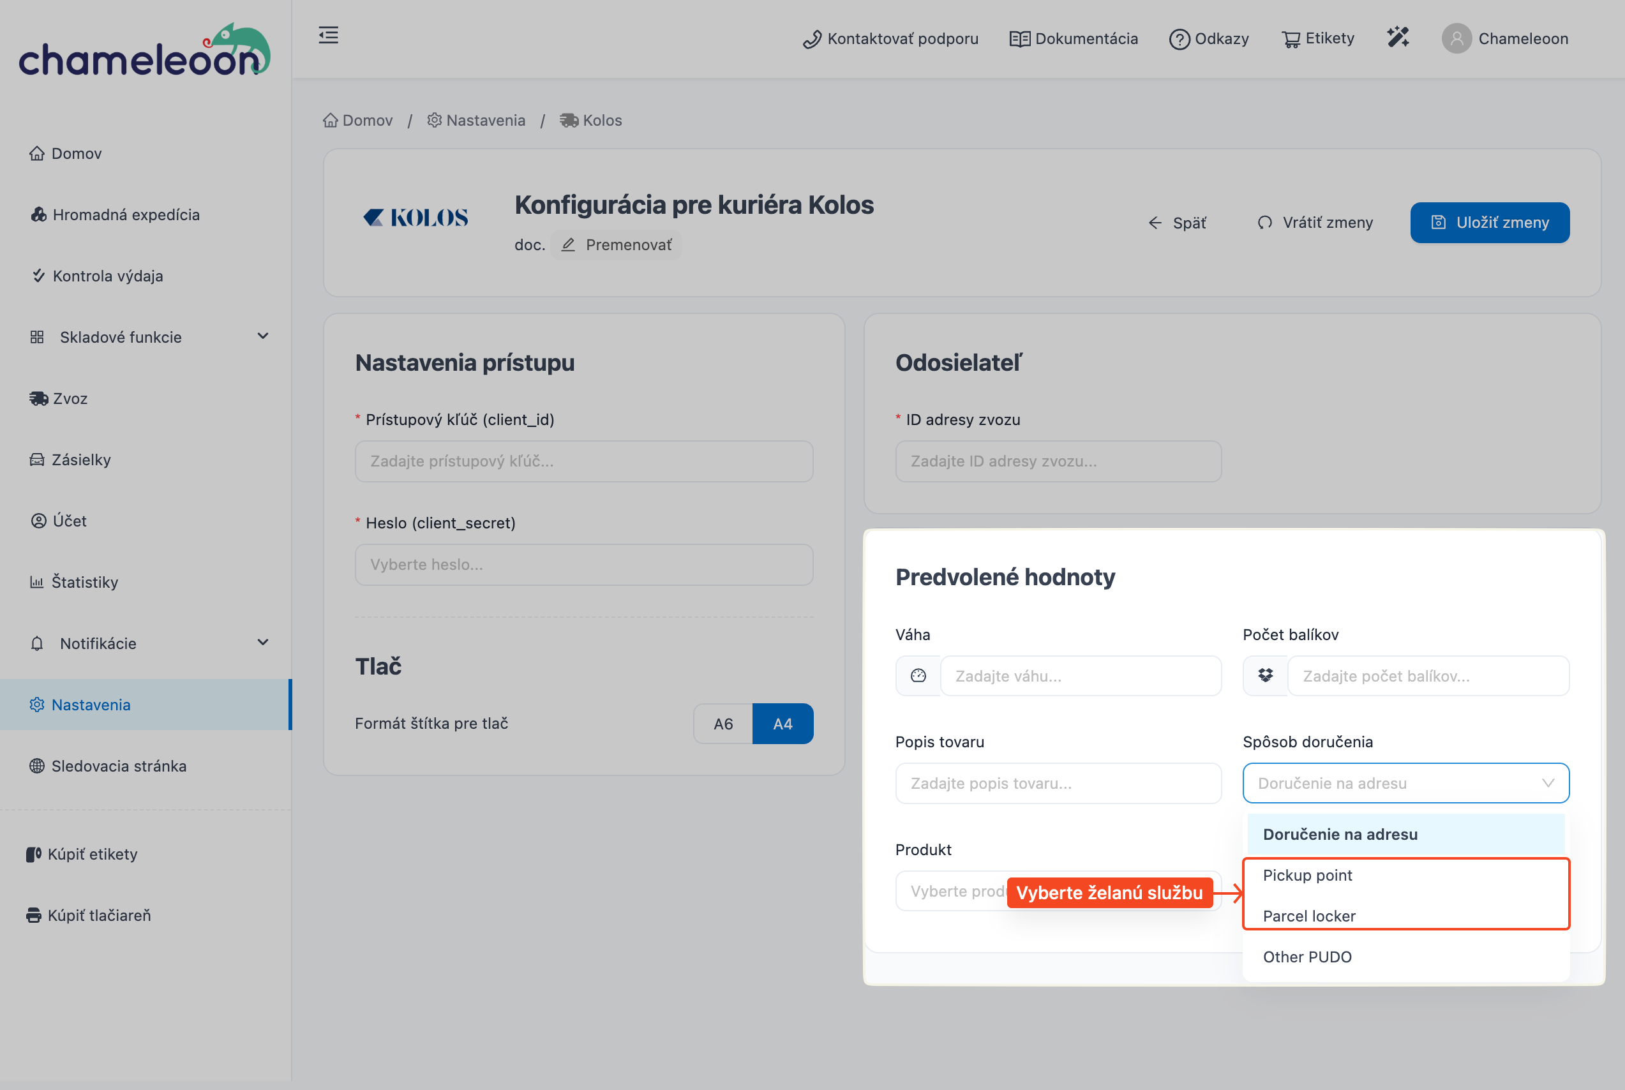Collapse the sidebar with the menu-fold icon
Viewport: 1625px width, 1090px height.
[328, 36]
